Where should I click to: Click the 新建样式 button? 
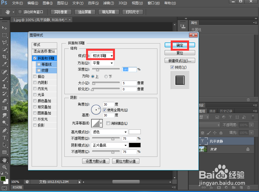tap(180, 60)
